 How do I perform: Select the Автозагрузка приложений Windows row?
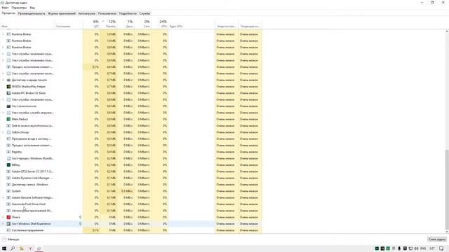pyautogui.click(x=131, y=211)
